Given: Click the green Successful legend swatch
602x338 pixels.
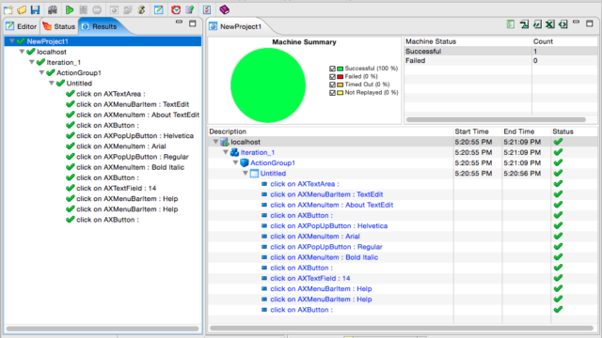Looking at the screenshot, I should tap(341, 69).
